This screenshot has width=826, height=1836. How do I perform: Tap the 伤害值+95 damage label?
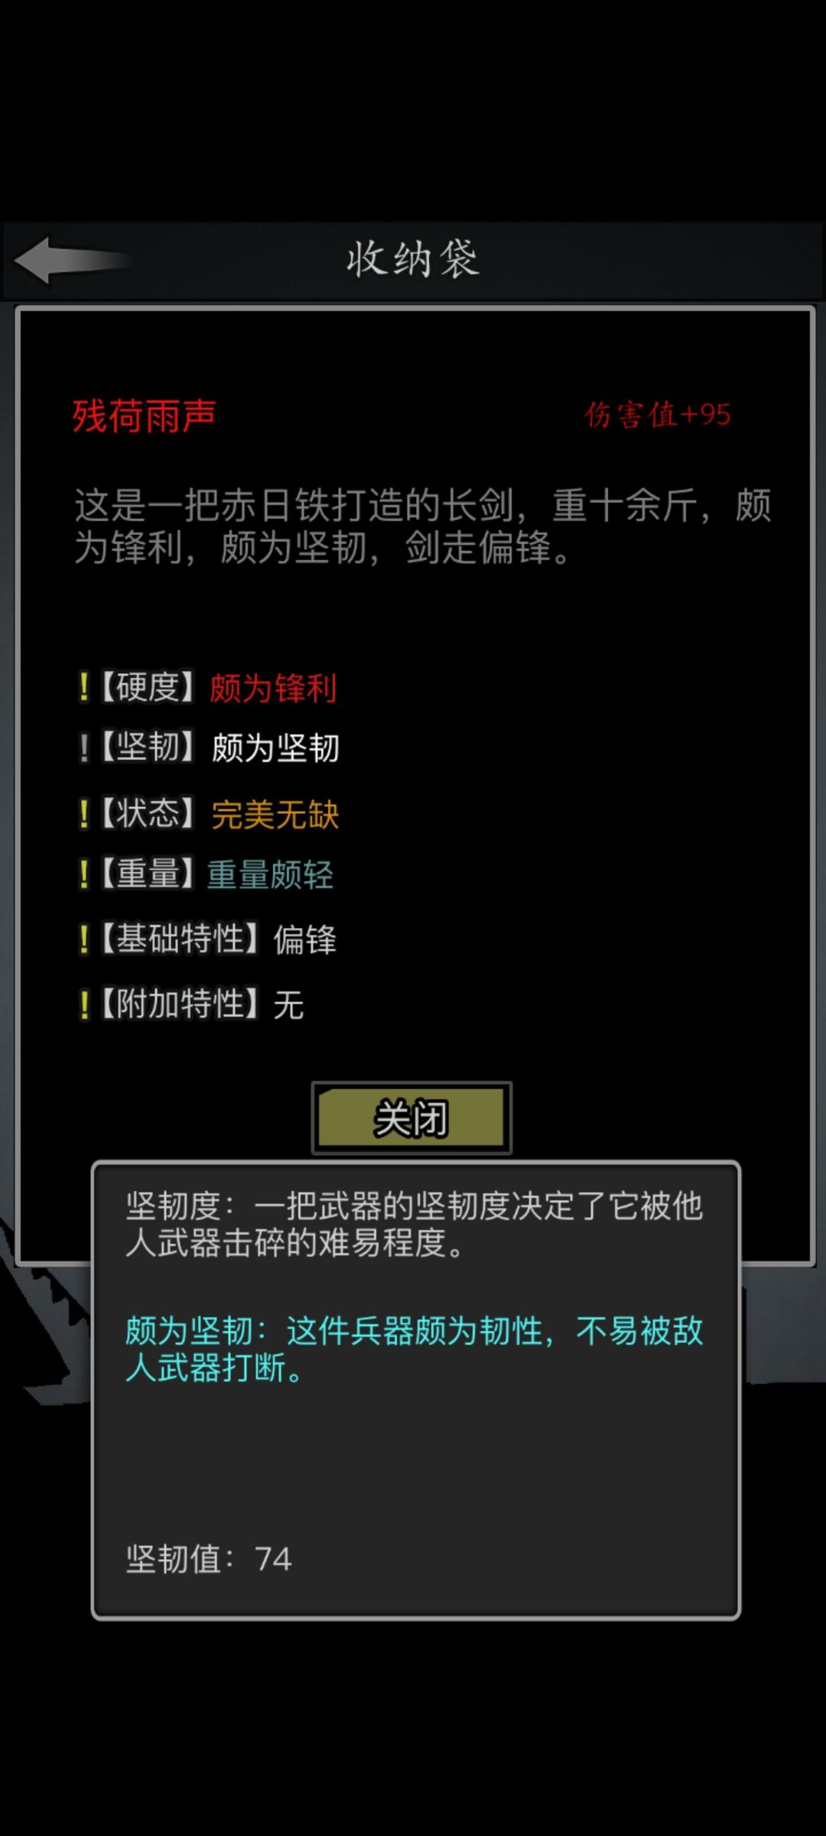click(658, 415)
